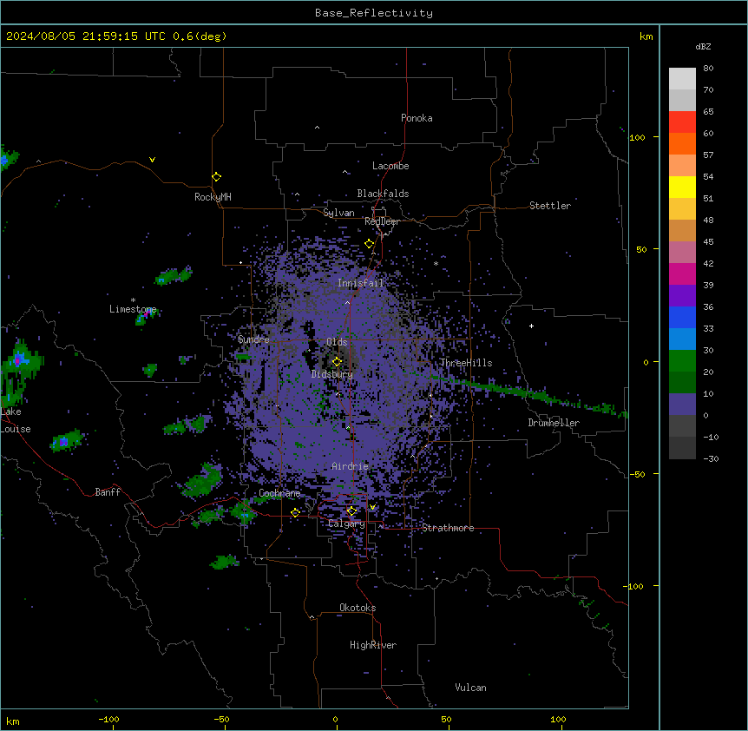The height and width of the screenshot is (731, 748).
Task: Click the white asterisk marker above Limestone
Action: (x=133, y=300)
